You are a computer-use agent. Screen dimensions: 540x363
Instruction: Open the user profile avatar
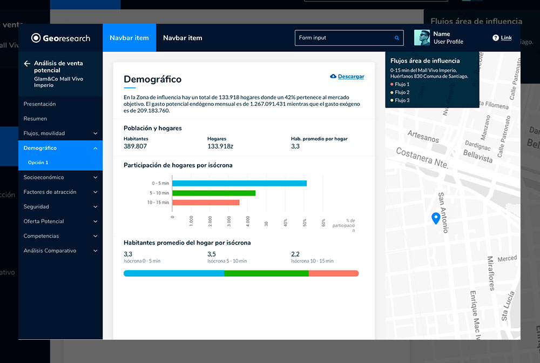tap(422, 37)
